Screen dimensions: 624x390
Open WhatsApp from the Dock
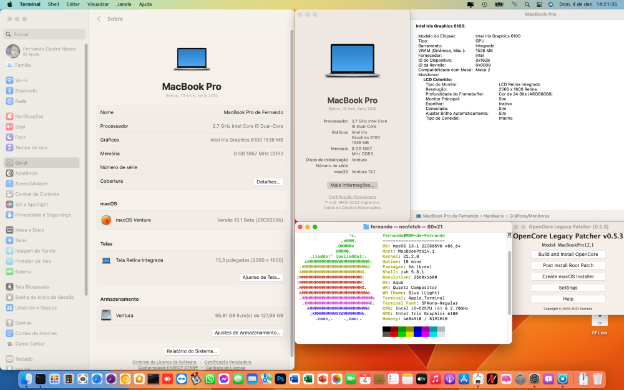[210, 379]
